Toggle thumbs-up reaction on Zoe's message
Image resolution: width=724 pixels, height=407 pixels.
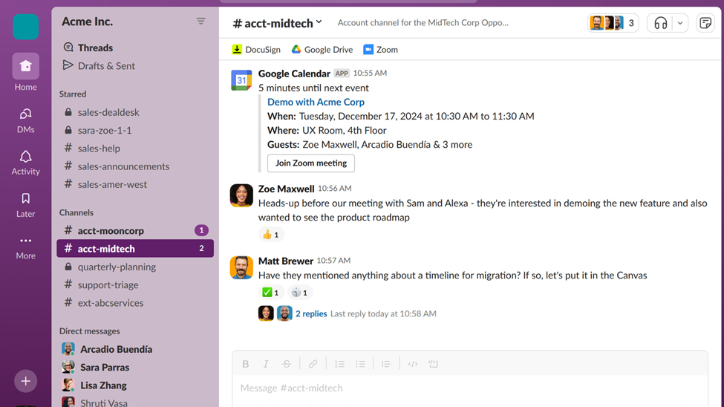pyautogui.click(x=271, y=235)
